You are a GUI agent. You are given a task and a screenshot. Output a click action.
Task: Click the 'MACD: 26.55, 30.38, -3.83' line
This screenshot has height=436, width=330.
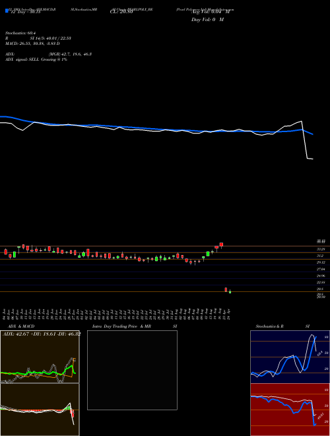coord(32,44)
